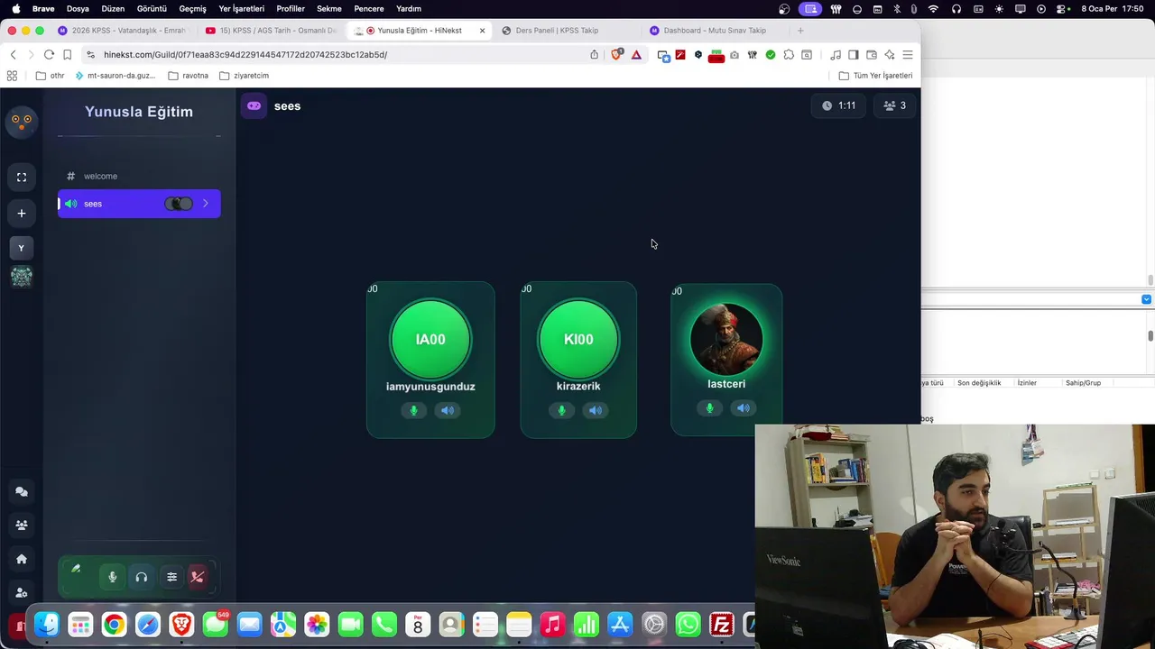The height and width of the screenshot is (649, 1155).
Task: Click the 1:11 call timer
Action: click(x=839, y=105)
